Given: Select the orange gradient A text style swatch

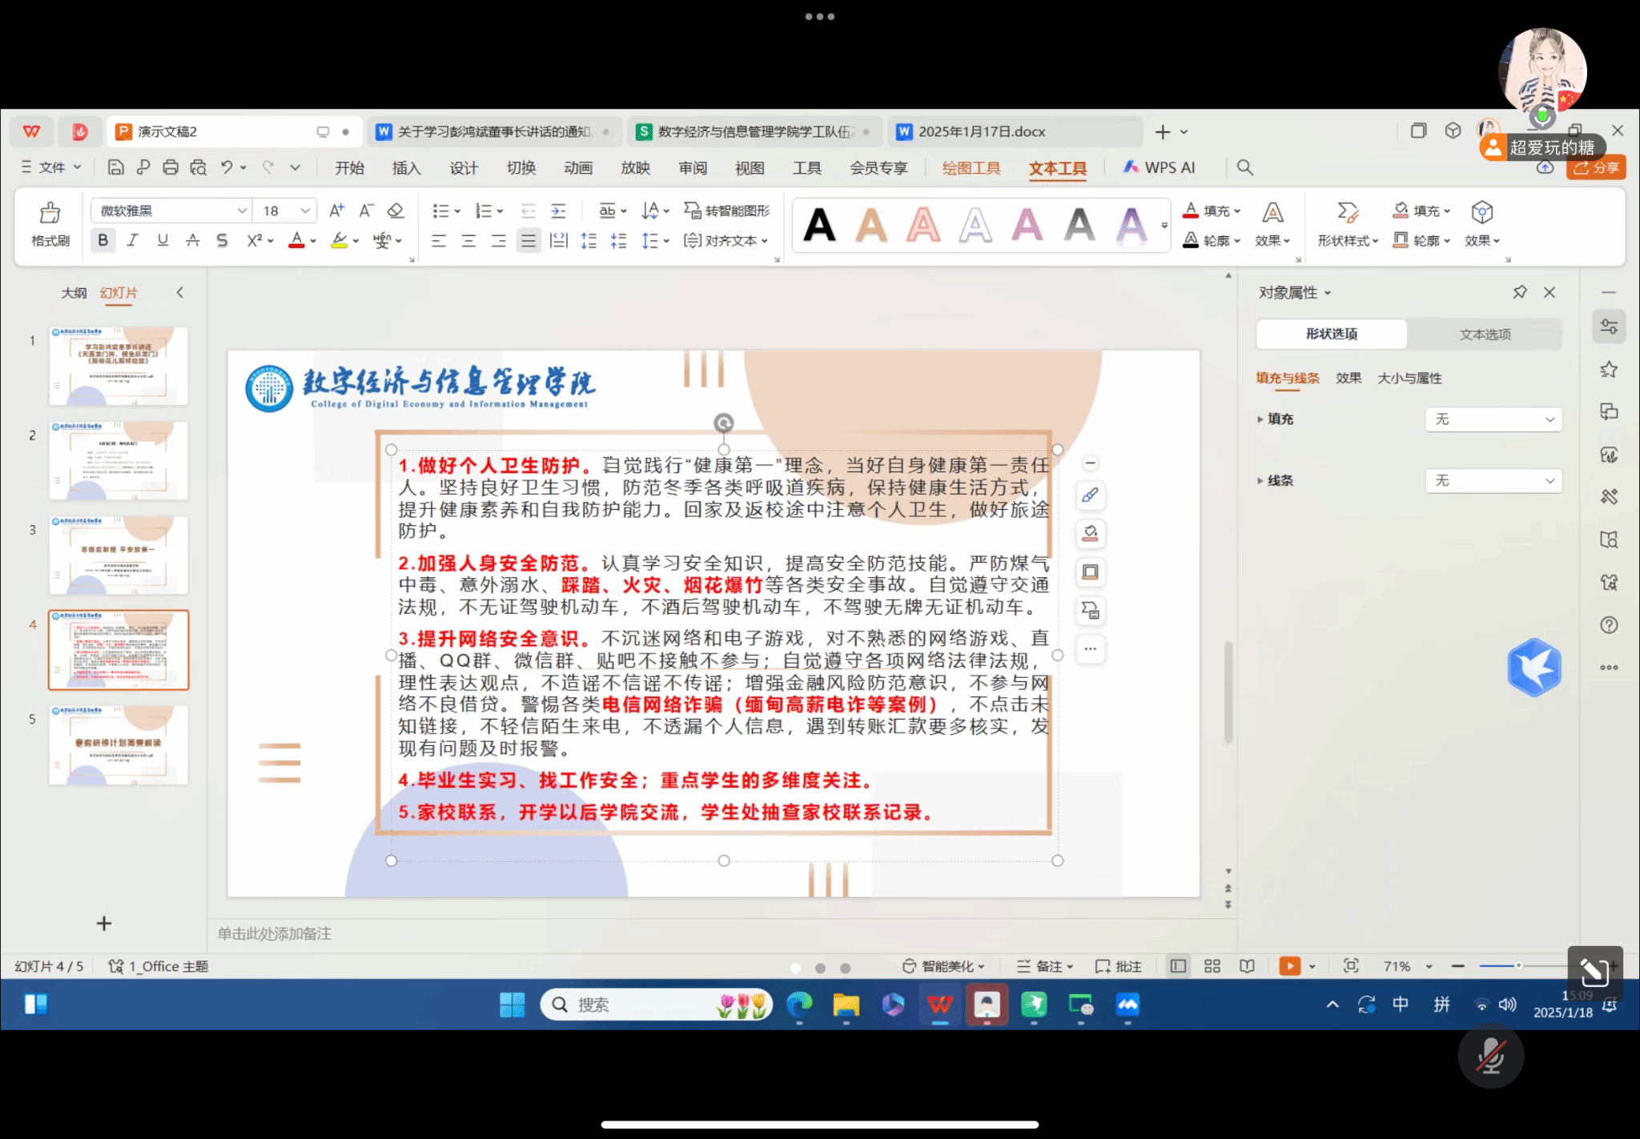Looking at the screenshot, I should [871, 225].
